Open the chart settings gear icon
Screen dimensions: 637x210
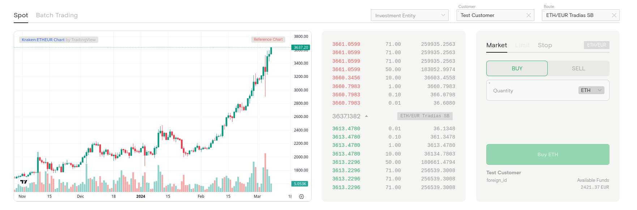click(x=301, y=197)
